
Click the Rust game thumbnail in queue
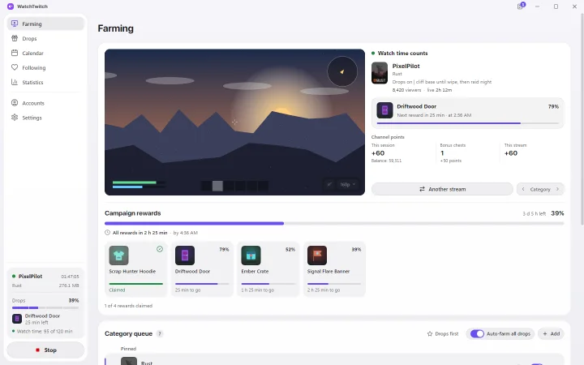coord(129,361)
